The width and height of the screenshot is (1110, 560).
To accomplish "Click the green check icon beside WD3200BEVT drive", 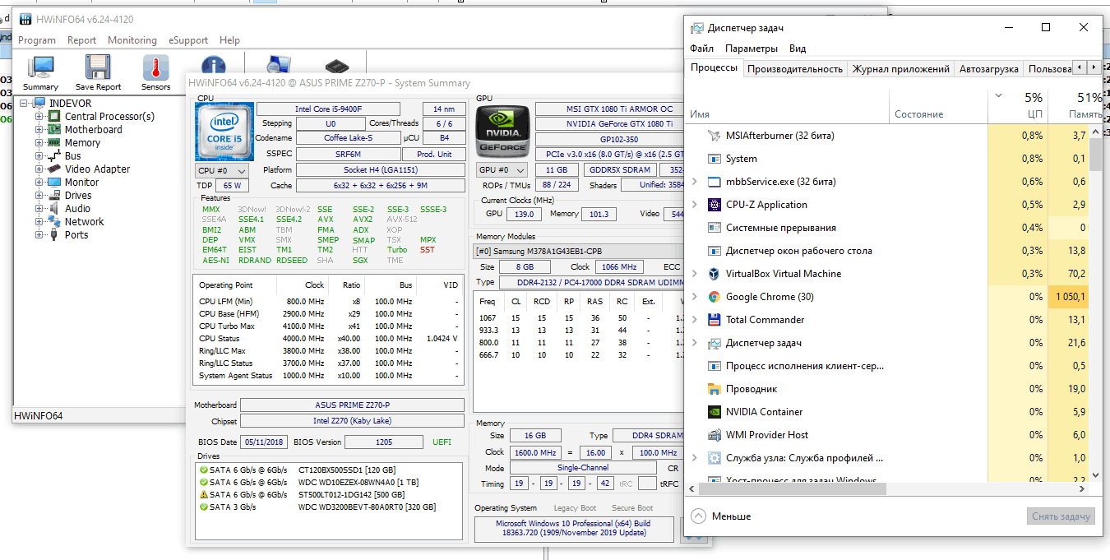I will pyautogui.click(x=203, y=507).
